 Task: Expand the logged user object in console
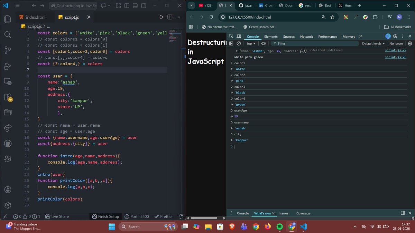(237, 51)
